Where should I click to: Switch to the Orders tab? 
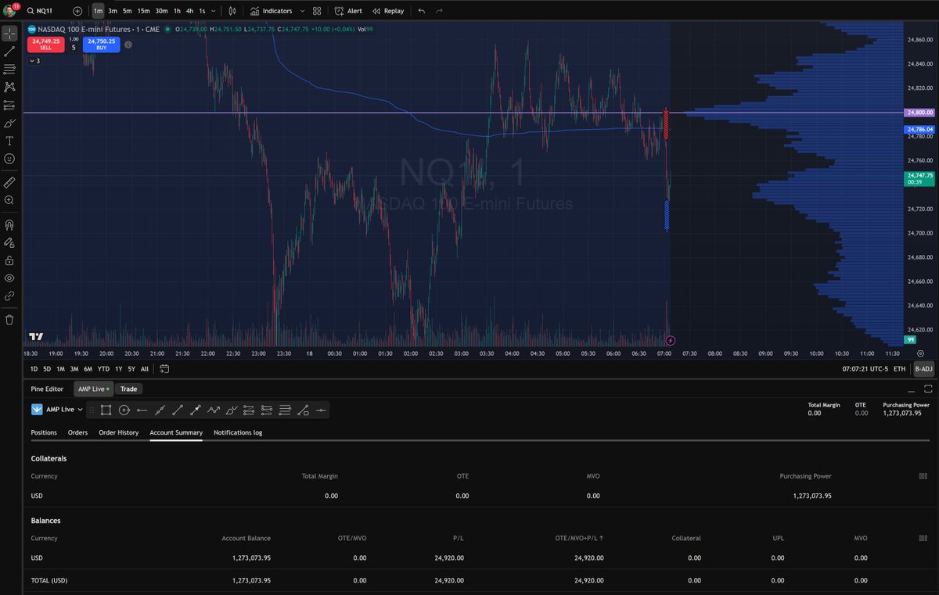[77, 432]
